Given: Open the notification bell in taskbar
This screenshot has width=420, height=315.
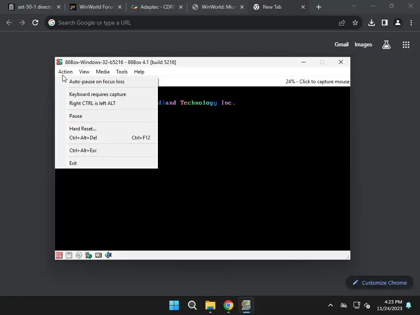Looking at the screenshot, I should coord(409,305).
